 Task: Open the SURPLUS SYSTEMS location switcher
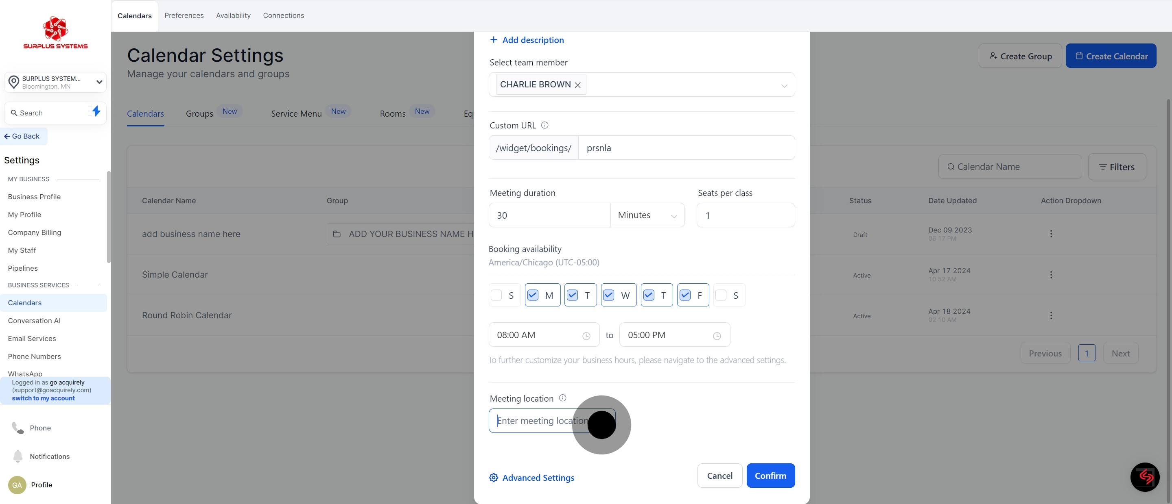click(x=55, y=82)
